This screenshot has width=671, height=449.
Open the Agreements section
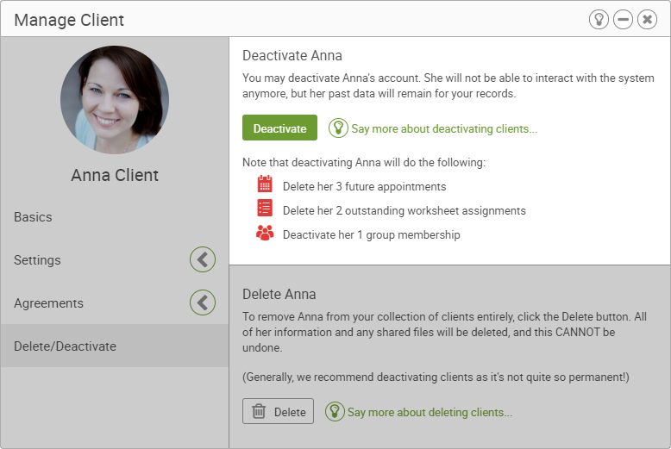point(114,303)
